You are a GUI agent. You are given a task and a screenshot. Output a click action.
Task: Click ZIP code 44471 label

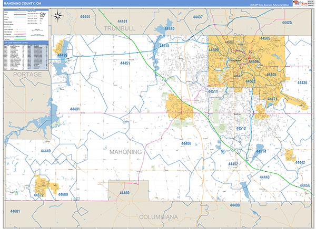272,99
